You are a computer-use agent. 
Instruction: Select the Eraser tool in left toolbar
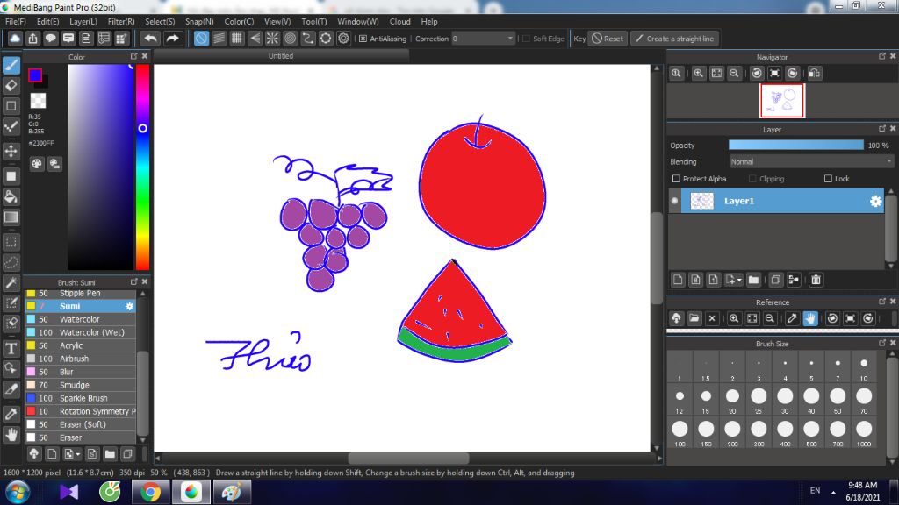coord(11,85)
